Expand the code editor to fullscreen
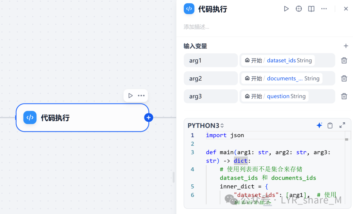The height and width of the screenshot is (214, 353). coord(342,125)
